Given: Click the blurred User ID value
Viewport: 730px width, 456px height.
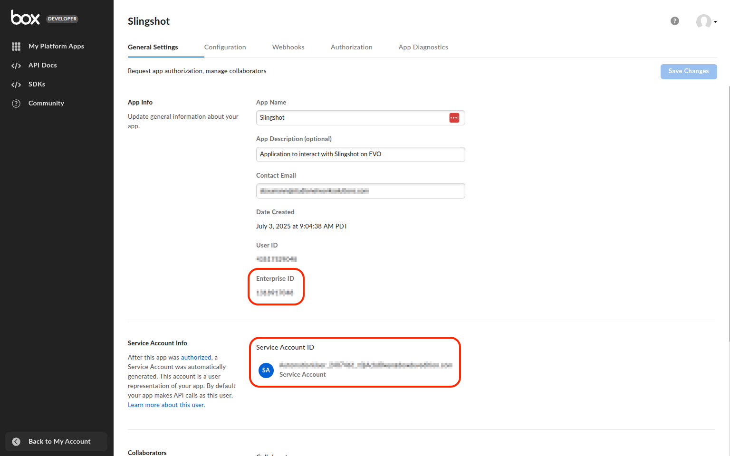Looking at the screenshot, I should point(276,259).
